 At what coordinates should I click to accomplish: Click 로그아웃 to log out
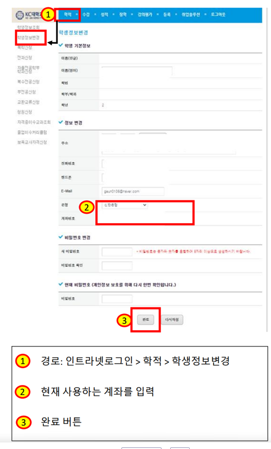(x=218, y=14)
